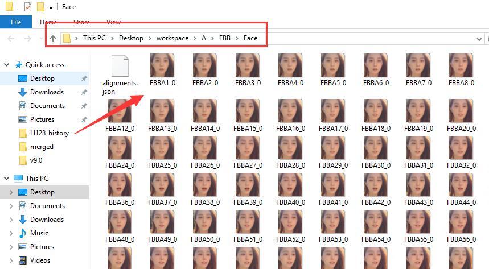Select This PC computer icon
Viewport: 489px width, 269px height.
18,179
